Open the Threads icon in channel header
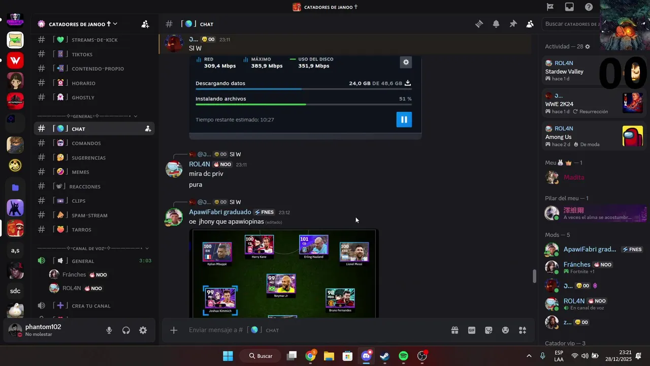 pos(479,24)
